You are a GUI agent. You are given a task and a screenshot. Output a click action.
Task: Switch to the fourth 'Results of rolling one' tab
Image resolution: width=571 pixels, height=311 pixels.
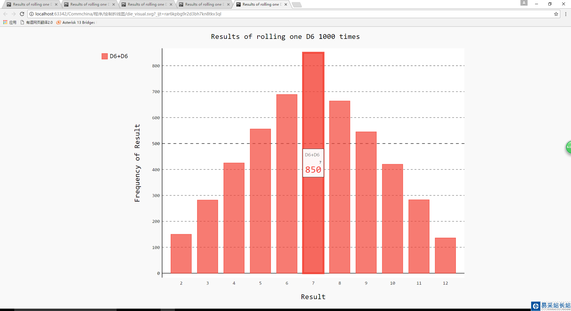click(x=204, y=4)
